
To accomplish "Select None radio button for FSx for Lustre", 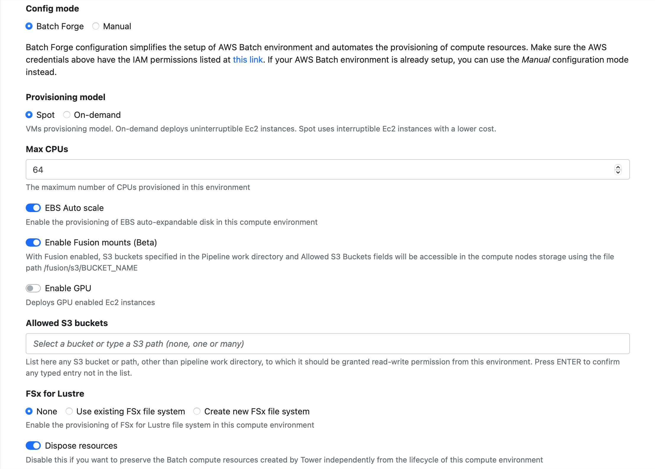I will (x=29, y=411).
